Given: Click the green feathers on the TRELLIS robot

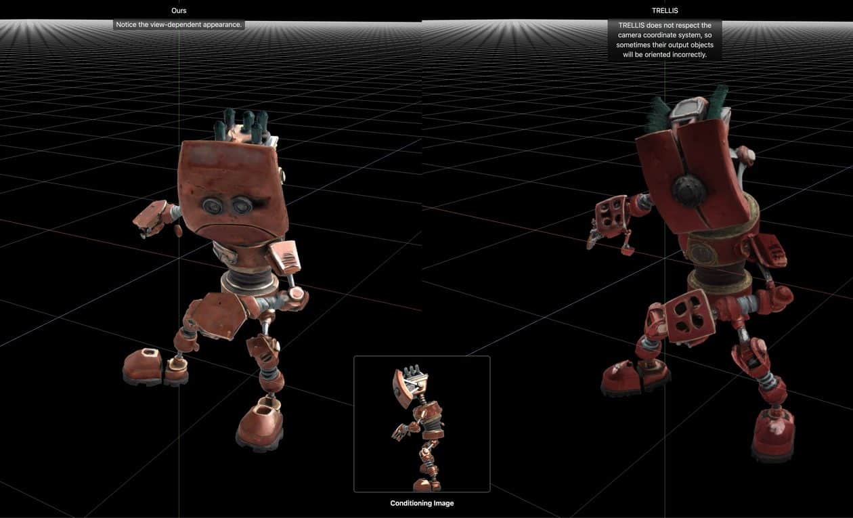Looking at the screenshot, I should (x=657, y=115).
